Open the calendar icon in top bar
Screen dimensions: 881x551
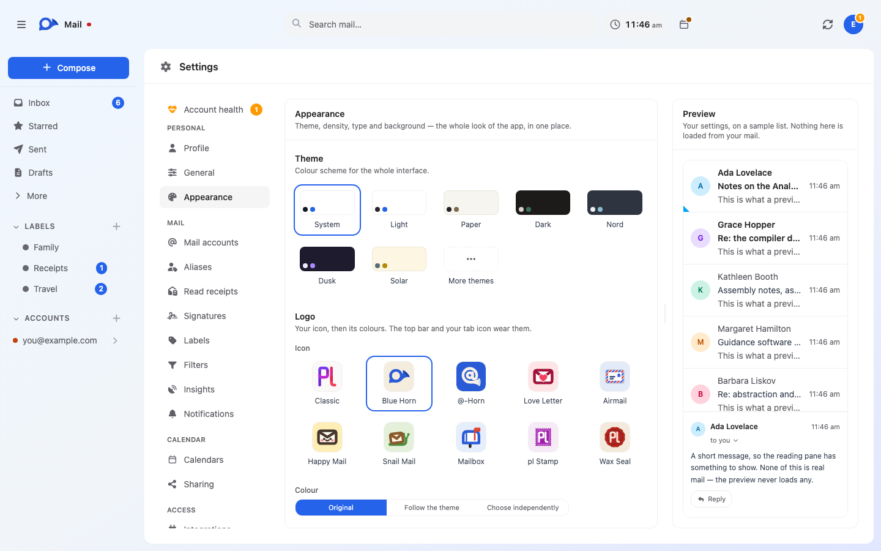pyautogui.click(x=684, y=24)
